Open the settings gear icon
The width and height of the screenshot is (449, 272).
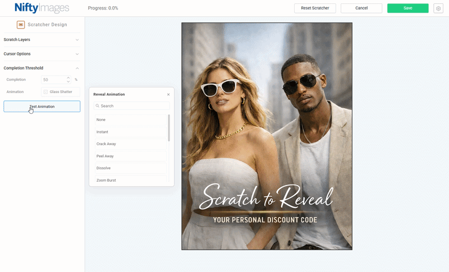pos(438,8)
